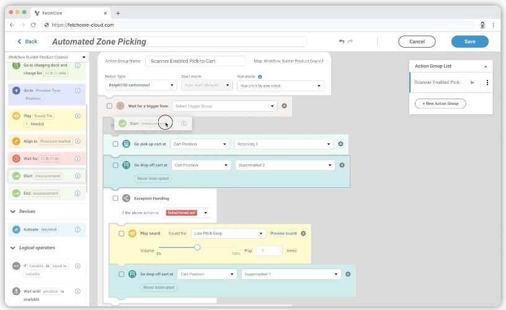Click info icon next to Run mode
506x310 pixels.
[260, 76]
